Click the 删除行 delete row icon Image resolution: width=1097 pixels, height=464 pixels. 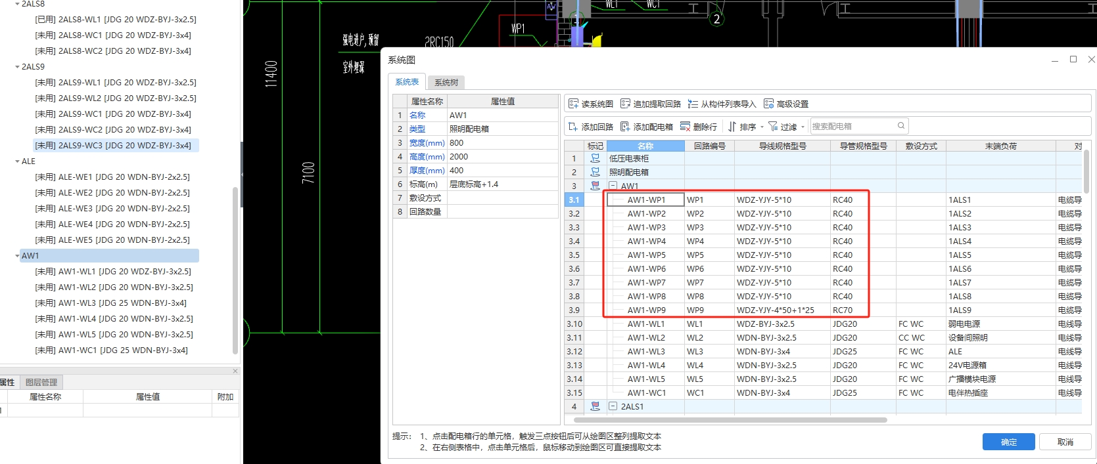pyautogui.click(x=686, y=127)
